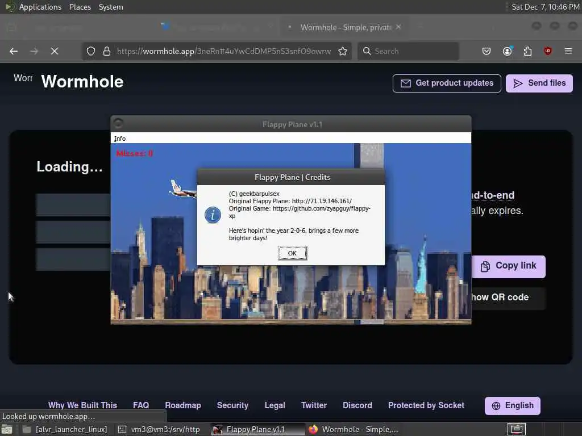Viewport: 582px width, 436px height.
Task: Open the Twitter footer link
Action: 314,405
